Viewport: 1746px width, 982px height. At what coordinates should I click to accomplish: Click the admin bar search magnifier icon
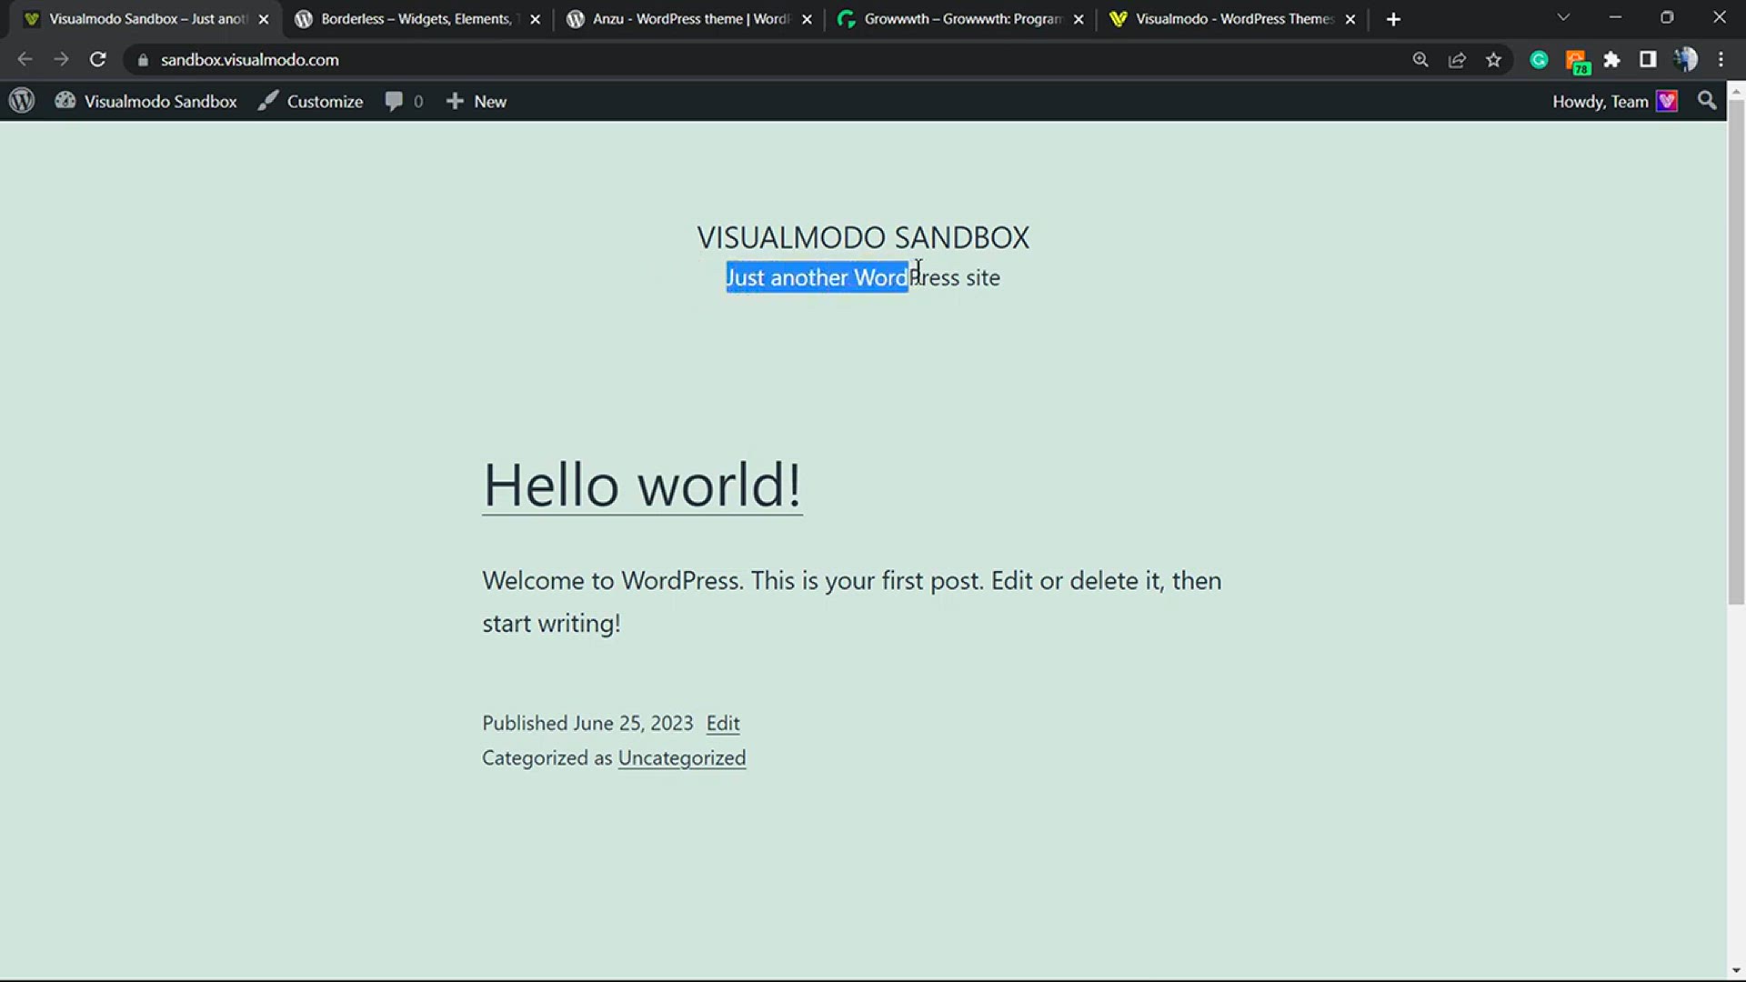coord(1707,101)
